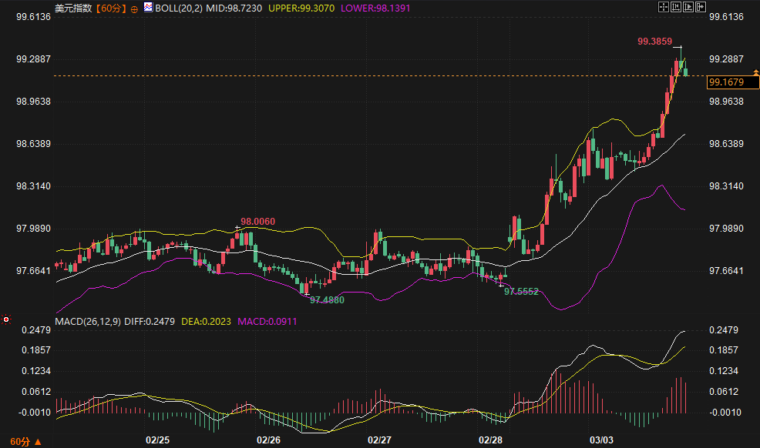The height and width of the screenshot is (448, 760).
Task: Click the 99.3859 high price marker
Action: click(654, 42)
